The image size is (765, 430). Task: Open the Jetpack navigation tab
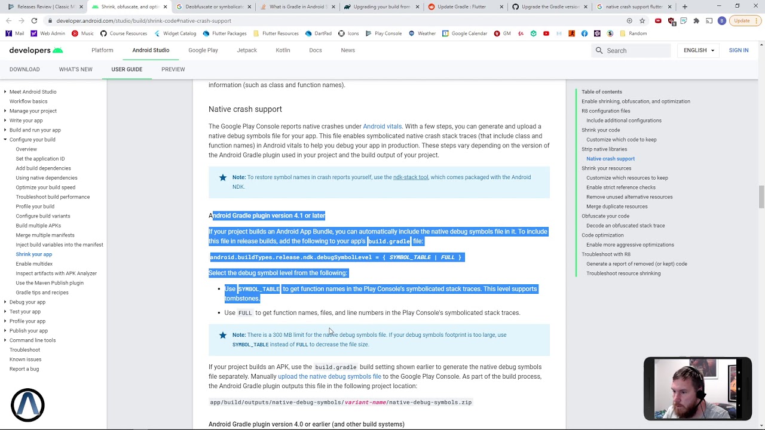(x=247, y=50)
